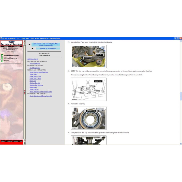This screenshot has width=182, height=182.
Task: Click the Ford oval logo
Action: [x=11, y=42]
